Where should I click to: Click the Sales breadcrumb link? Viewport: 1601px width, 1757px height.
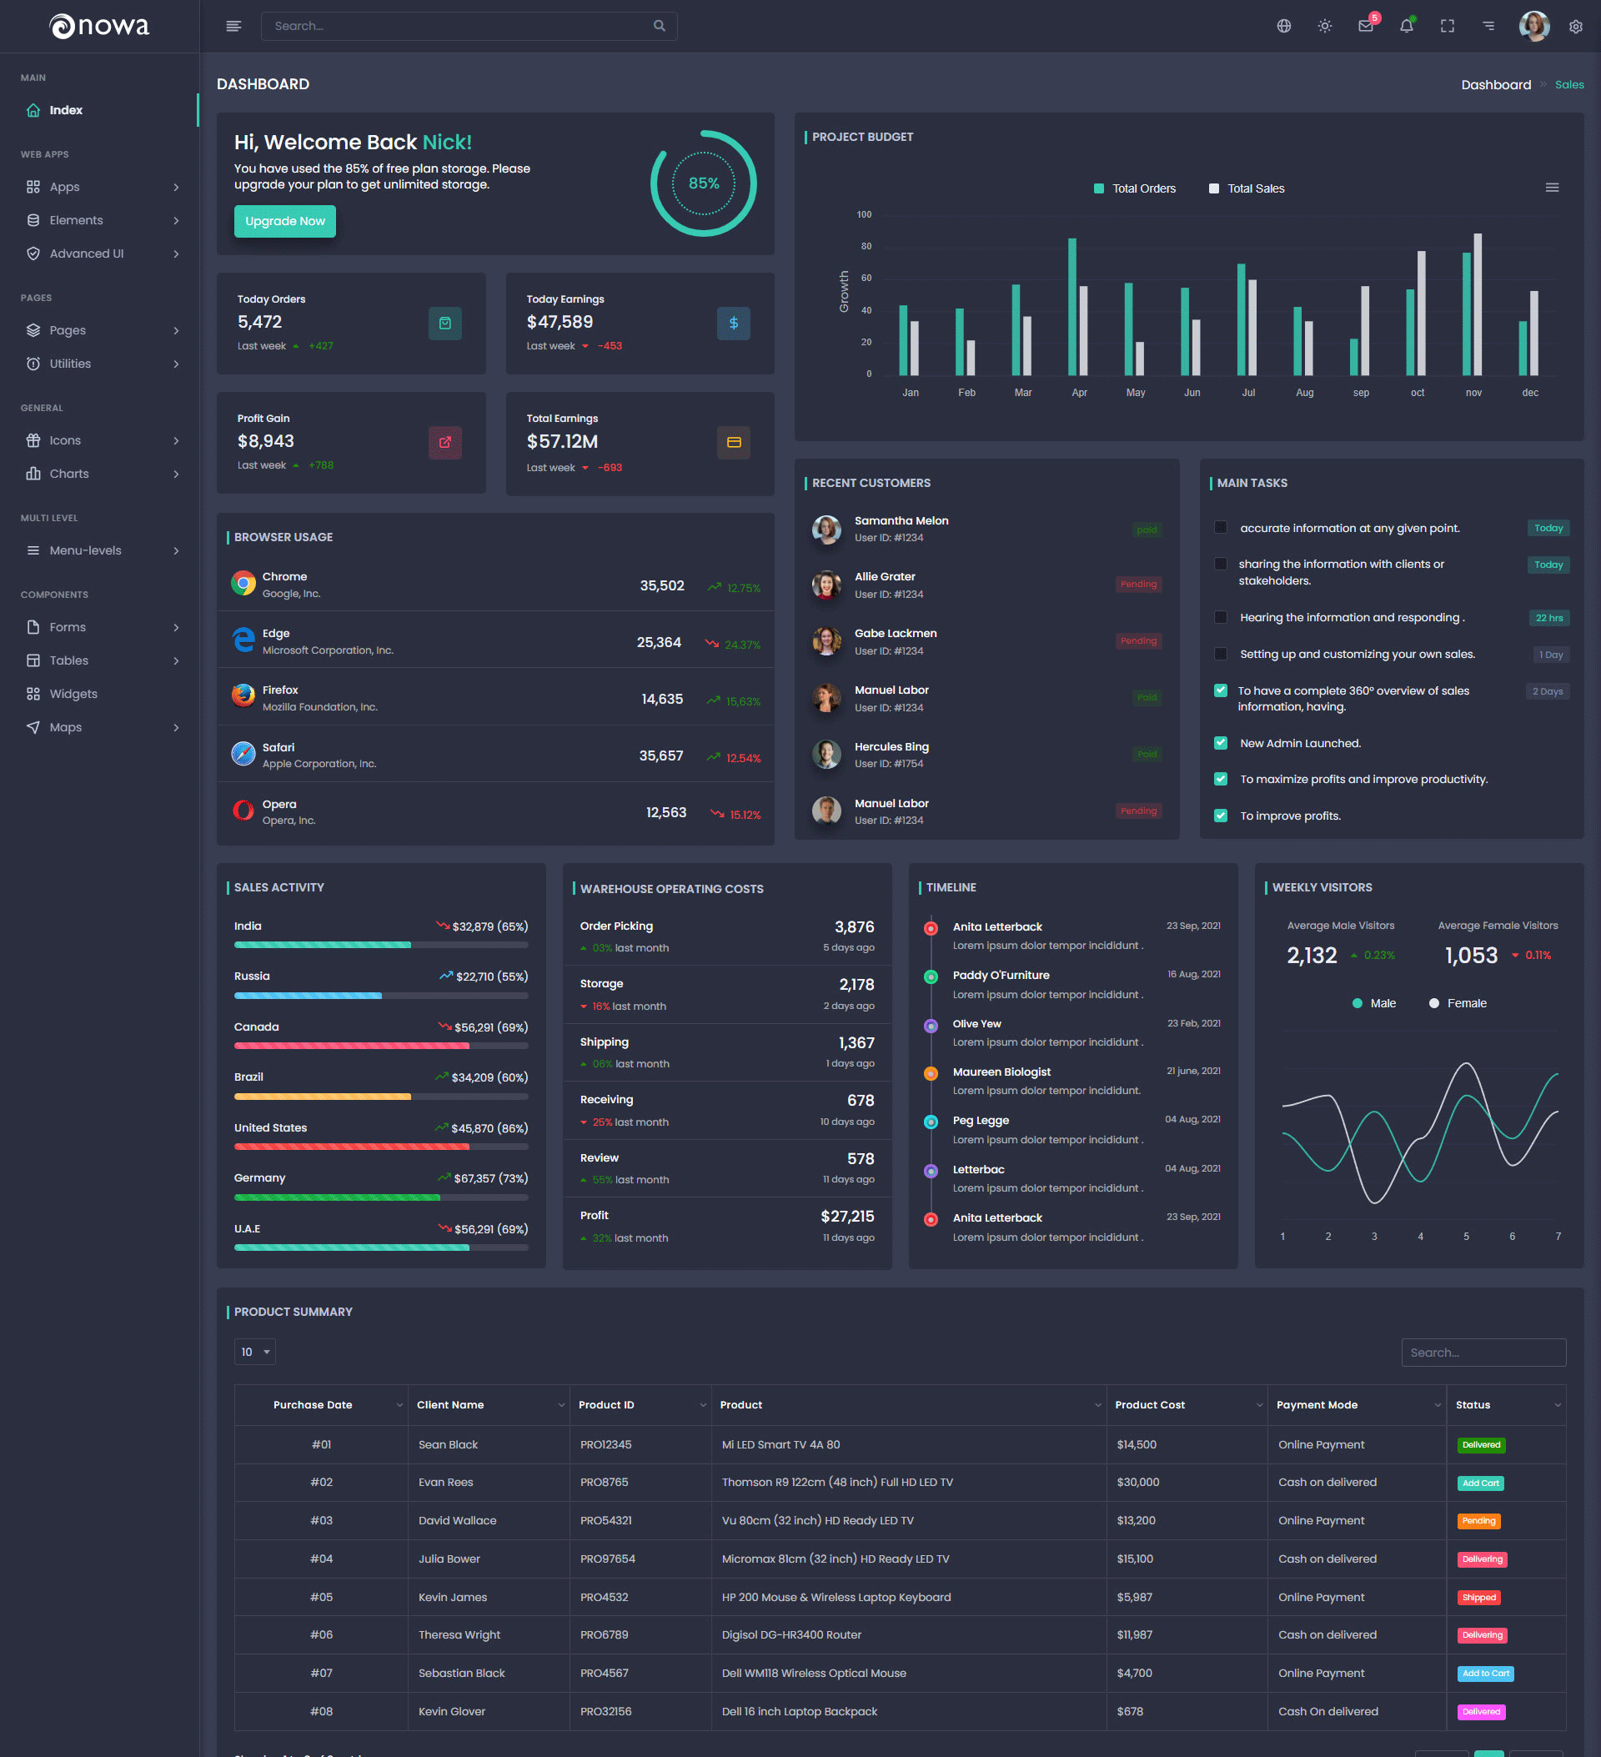tap(1568, 84)
